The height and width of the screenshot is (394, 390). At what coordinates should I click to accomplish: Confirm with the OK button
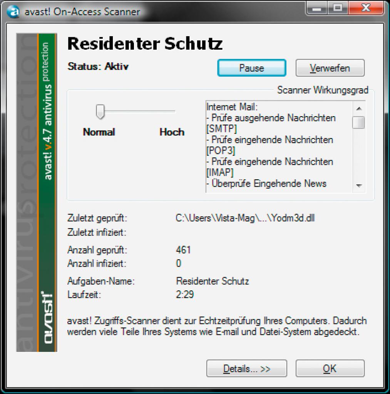click(330, 368)
